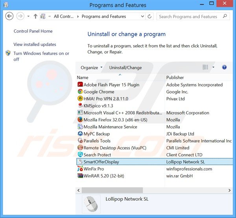Viewport: 236px width, 218px height.
Task: Refresh the Programs and Features list
Action: coord(149,16)
